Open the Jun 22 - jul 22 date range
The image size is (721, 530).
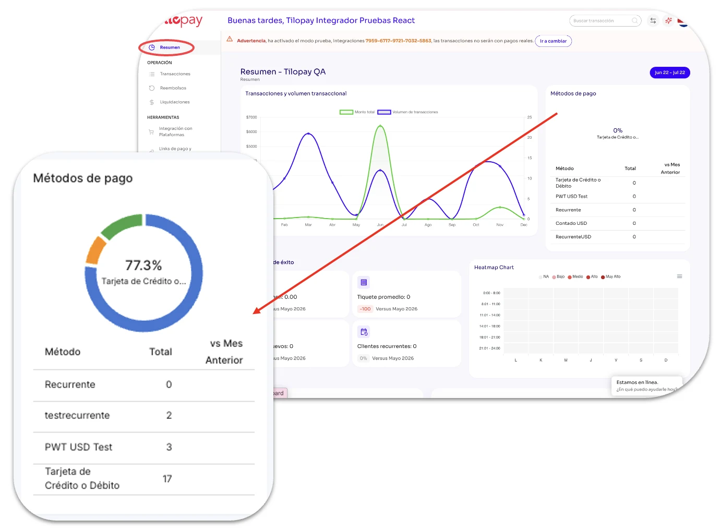coord(670,73)
